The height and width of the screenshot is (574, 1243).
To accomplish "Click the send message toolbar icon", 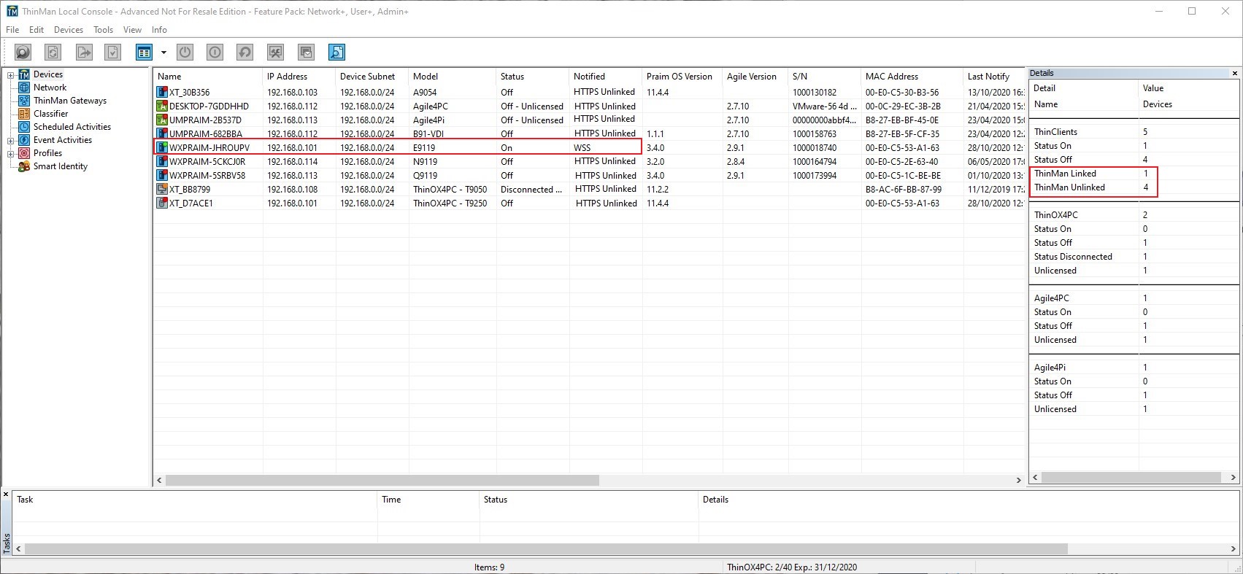I will point(306,52).
